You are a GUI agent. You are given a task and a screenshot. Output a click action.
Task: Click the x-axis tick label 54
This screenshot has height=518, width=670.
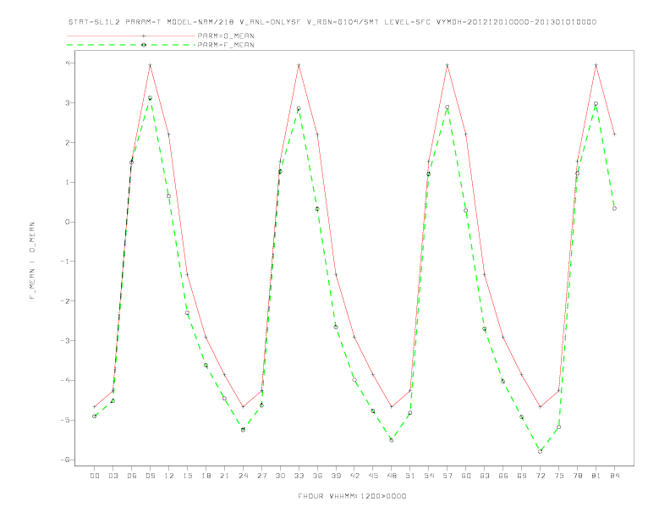coord(429,476)
